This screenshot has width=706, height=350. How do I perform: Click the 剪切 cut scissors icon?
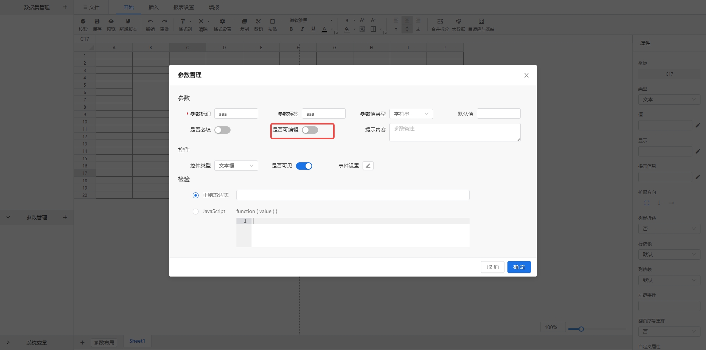[258, 21]
